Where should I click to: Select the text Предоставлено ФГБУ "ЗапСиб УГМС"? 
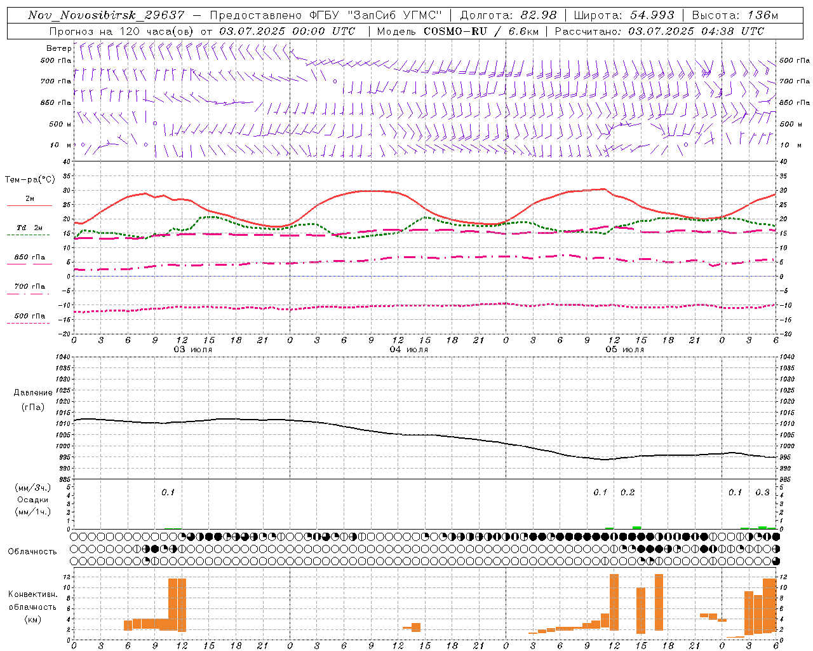tap(325, 15)
